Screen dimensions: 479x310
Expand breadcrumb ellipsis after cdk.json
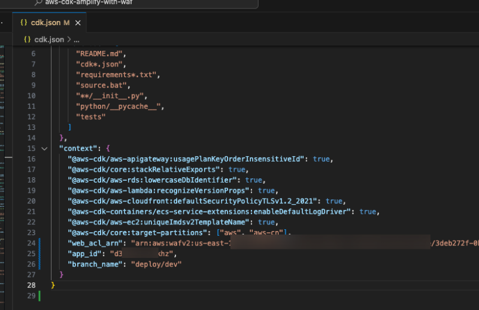click(77, 39)
